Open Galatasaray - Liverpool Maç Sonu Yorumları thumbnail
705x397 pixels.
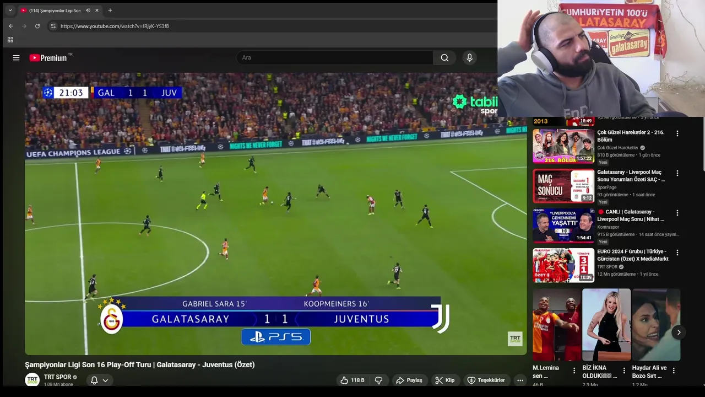click(563, 186)
